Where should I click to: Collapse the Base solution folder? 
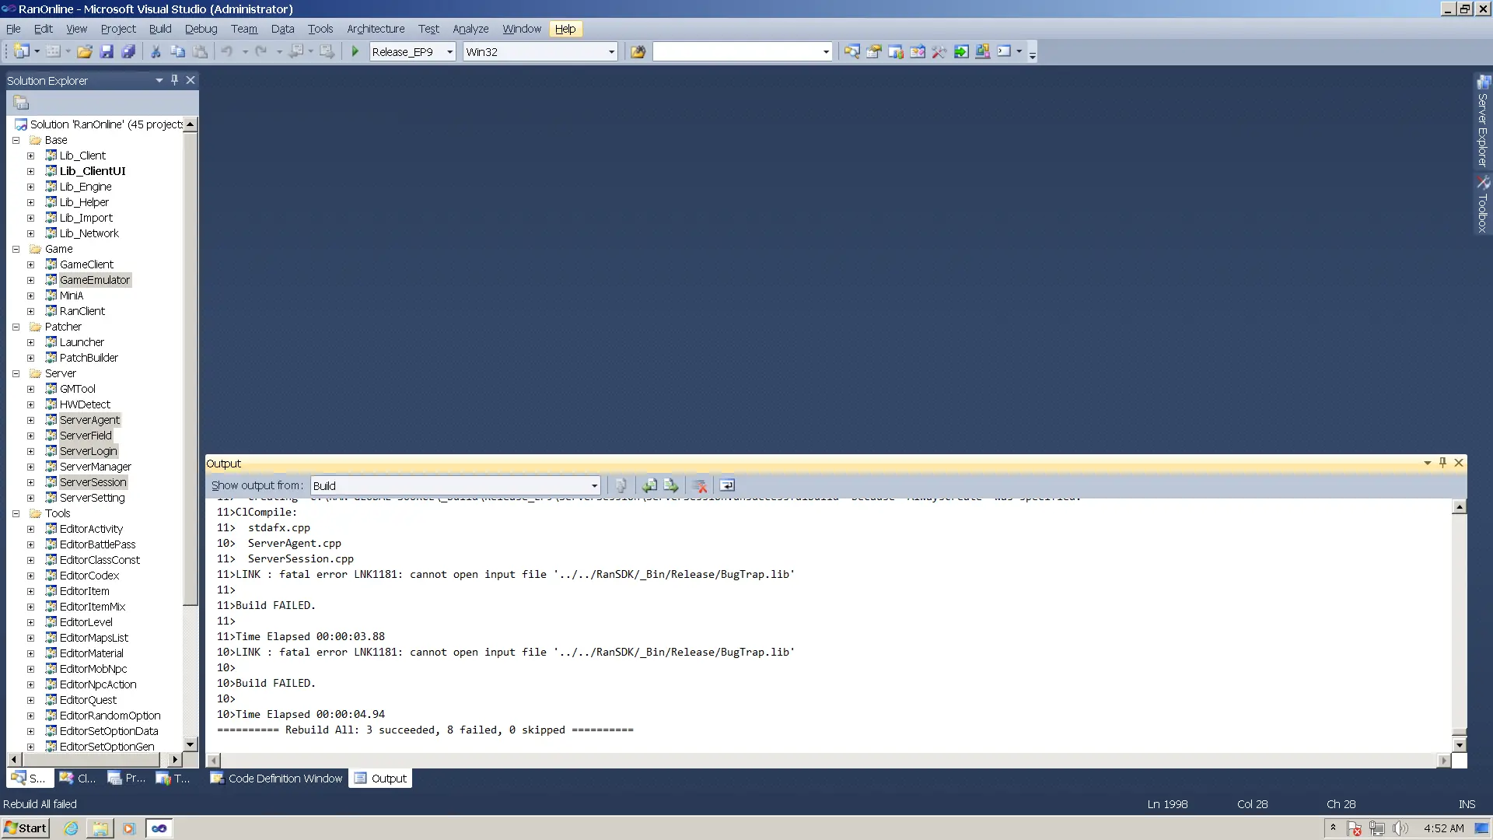click(x=16, y=140)
